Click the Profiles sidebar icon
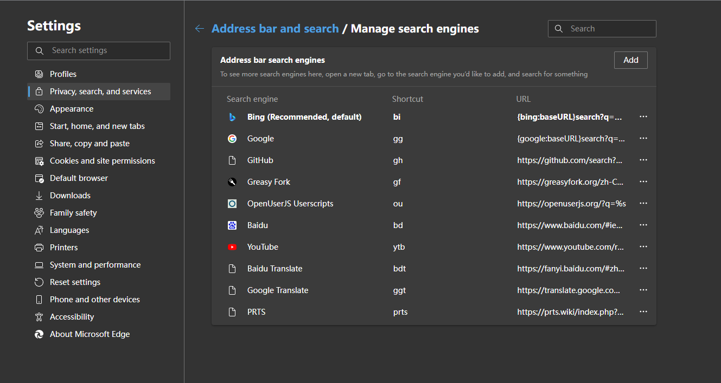Screen dimensions: 721x383 [39, 74]
